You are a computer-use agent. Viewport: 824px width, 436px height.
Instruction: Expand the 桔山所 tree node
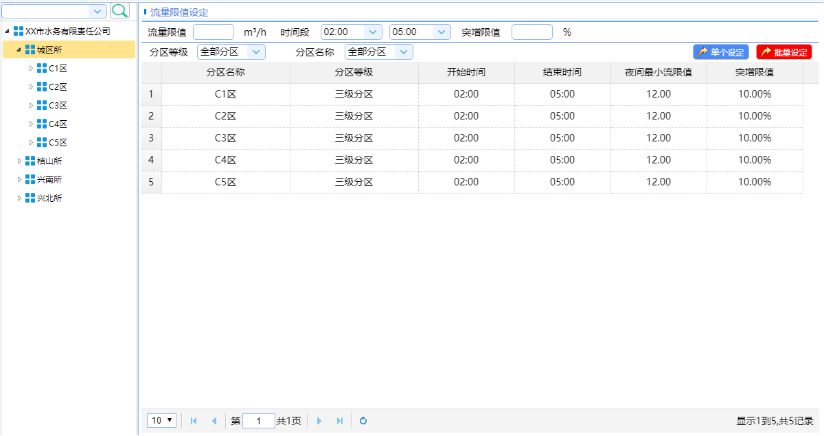pyautogui.click(x=19, y=161)
